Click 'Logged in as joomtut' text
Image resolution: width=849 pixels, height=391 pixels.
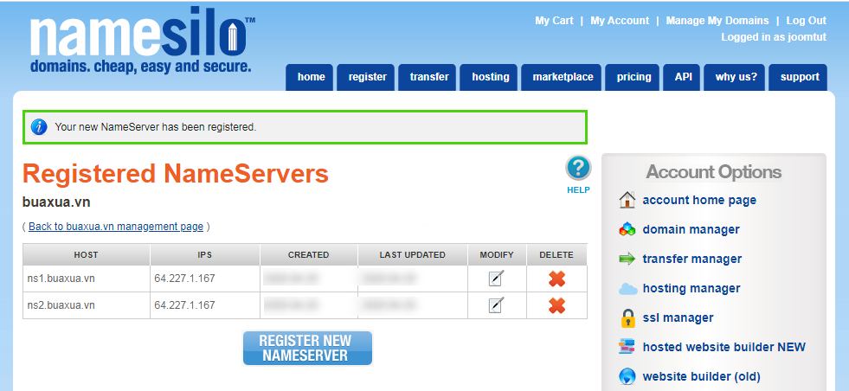click(x=774, y=37)
